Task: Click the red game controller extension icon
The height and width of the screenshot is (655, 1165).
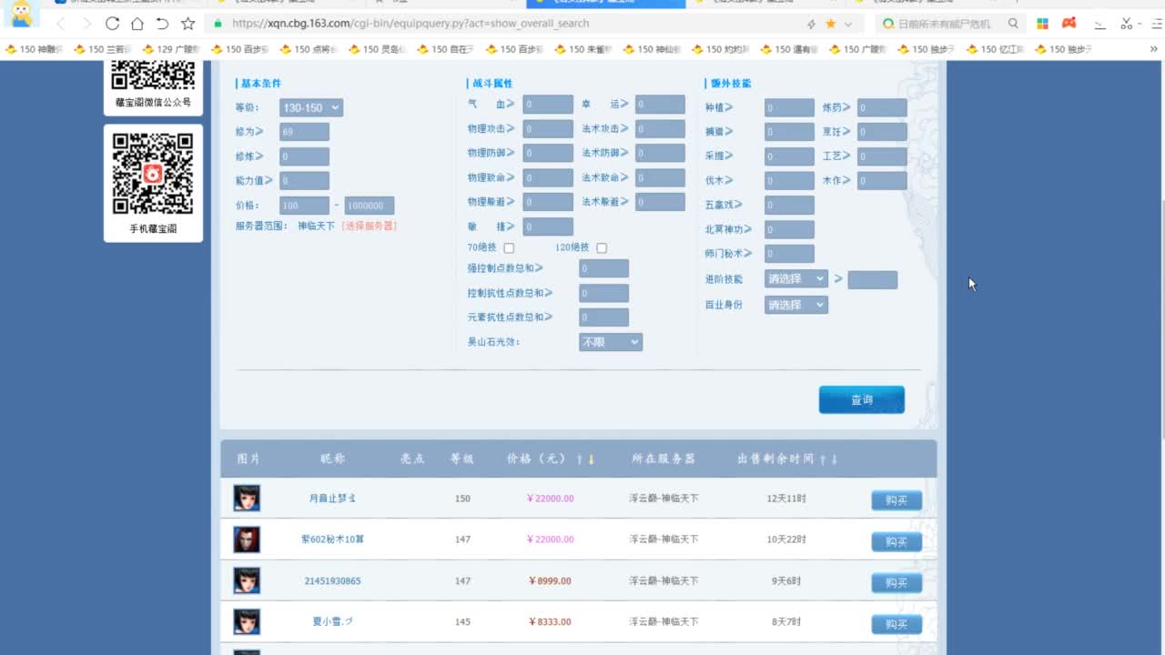Action: [x=1069, y=24]
